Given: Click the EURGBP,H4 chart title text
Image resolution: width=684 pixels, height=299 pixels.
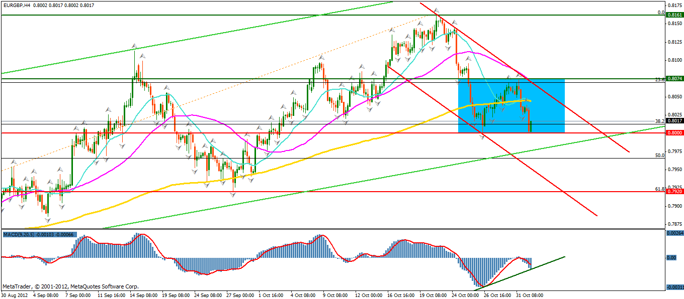Looking at the screenshot, I should (20, 5).
